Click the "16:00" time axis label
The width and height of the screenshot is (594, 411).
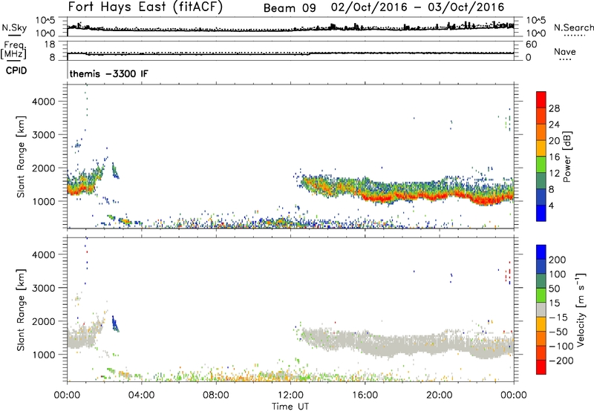pyautogui.click(x=365, y=395)
